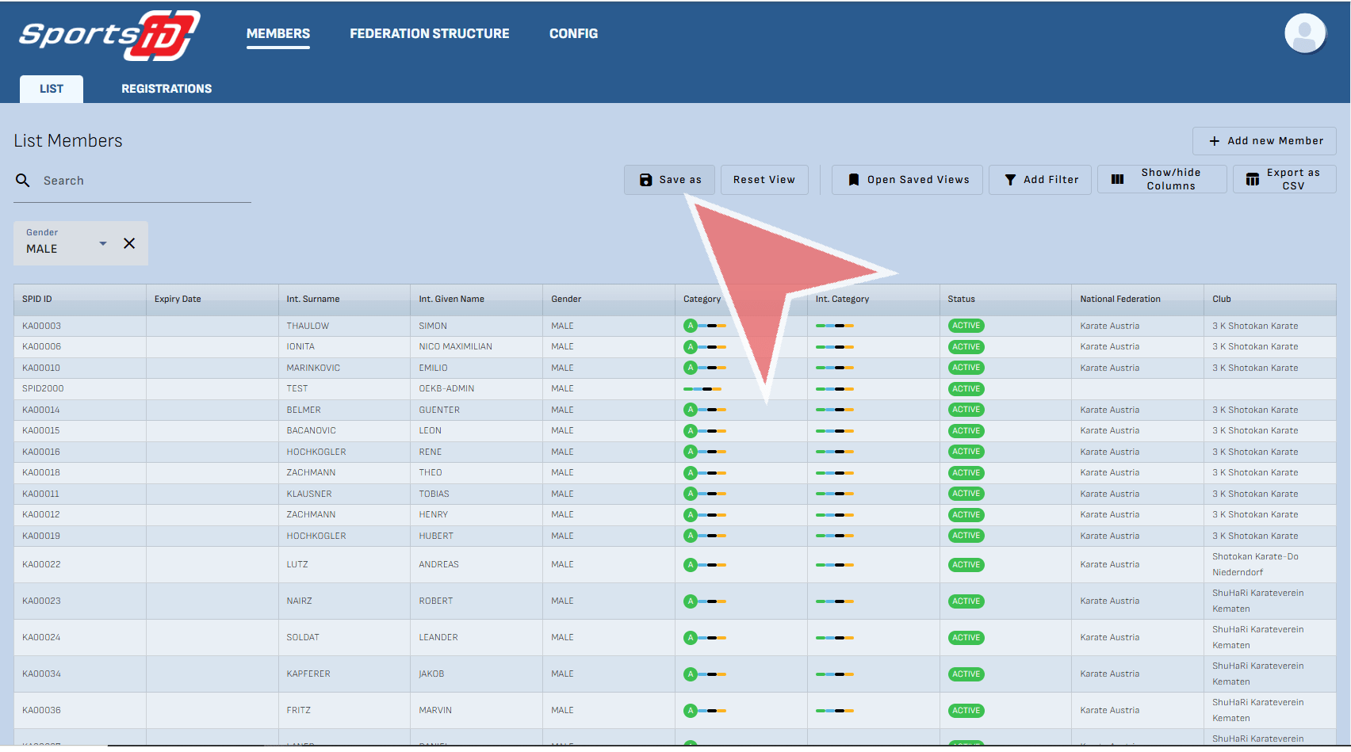Open Show/hide Columns options

(1162, 180)
